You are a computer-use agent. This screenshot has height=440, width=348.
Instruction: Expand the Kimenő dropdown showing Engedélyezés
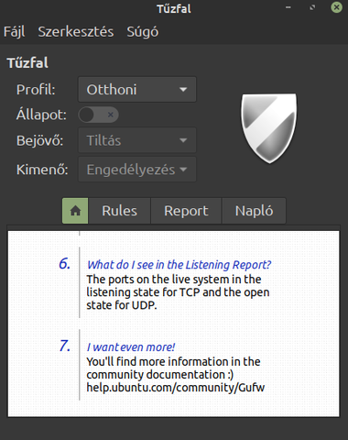[x=137, y=170]
